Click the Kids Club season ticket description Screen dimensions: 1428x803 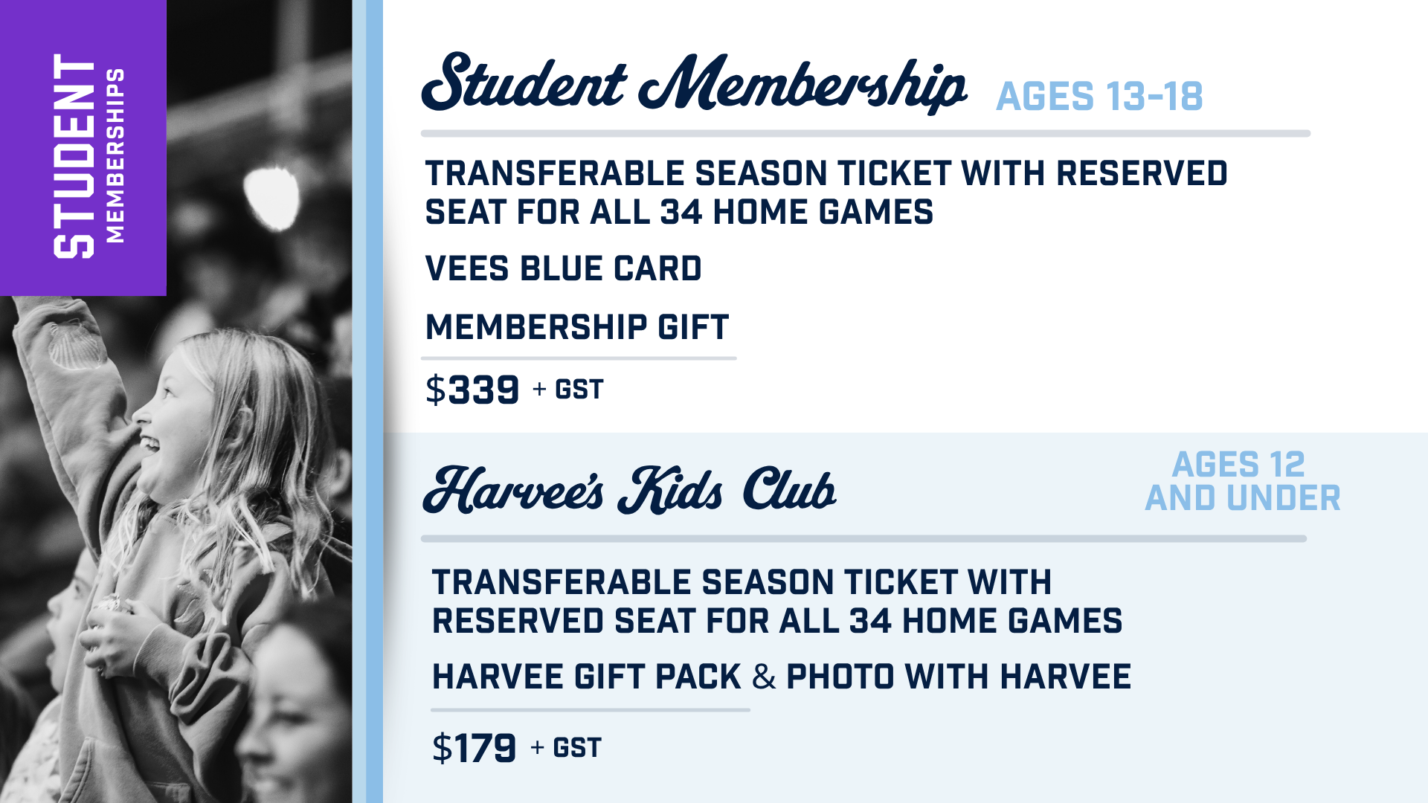(777, 602)
